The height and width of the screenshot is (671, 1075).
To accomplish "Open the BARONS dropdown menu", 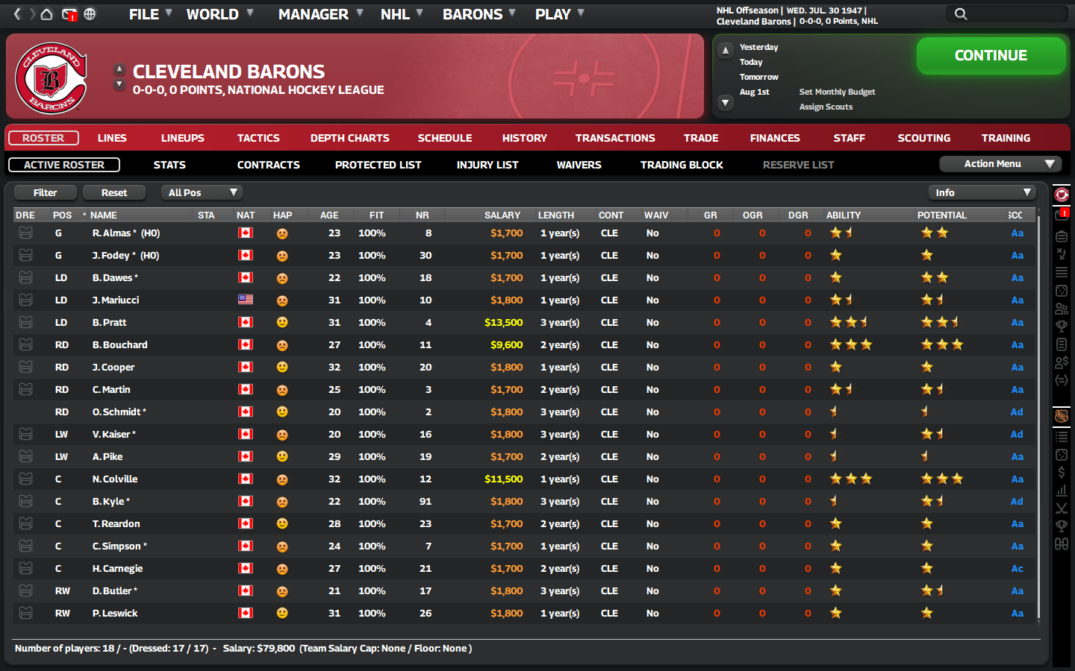I will 479,14.
